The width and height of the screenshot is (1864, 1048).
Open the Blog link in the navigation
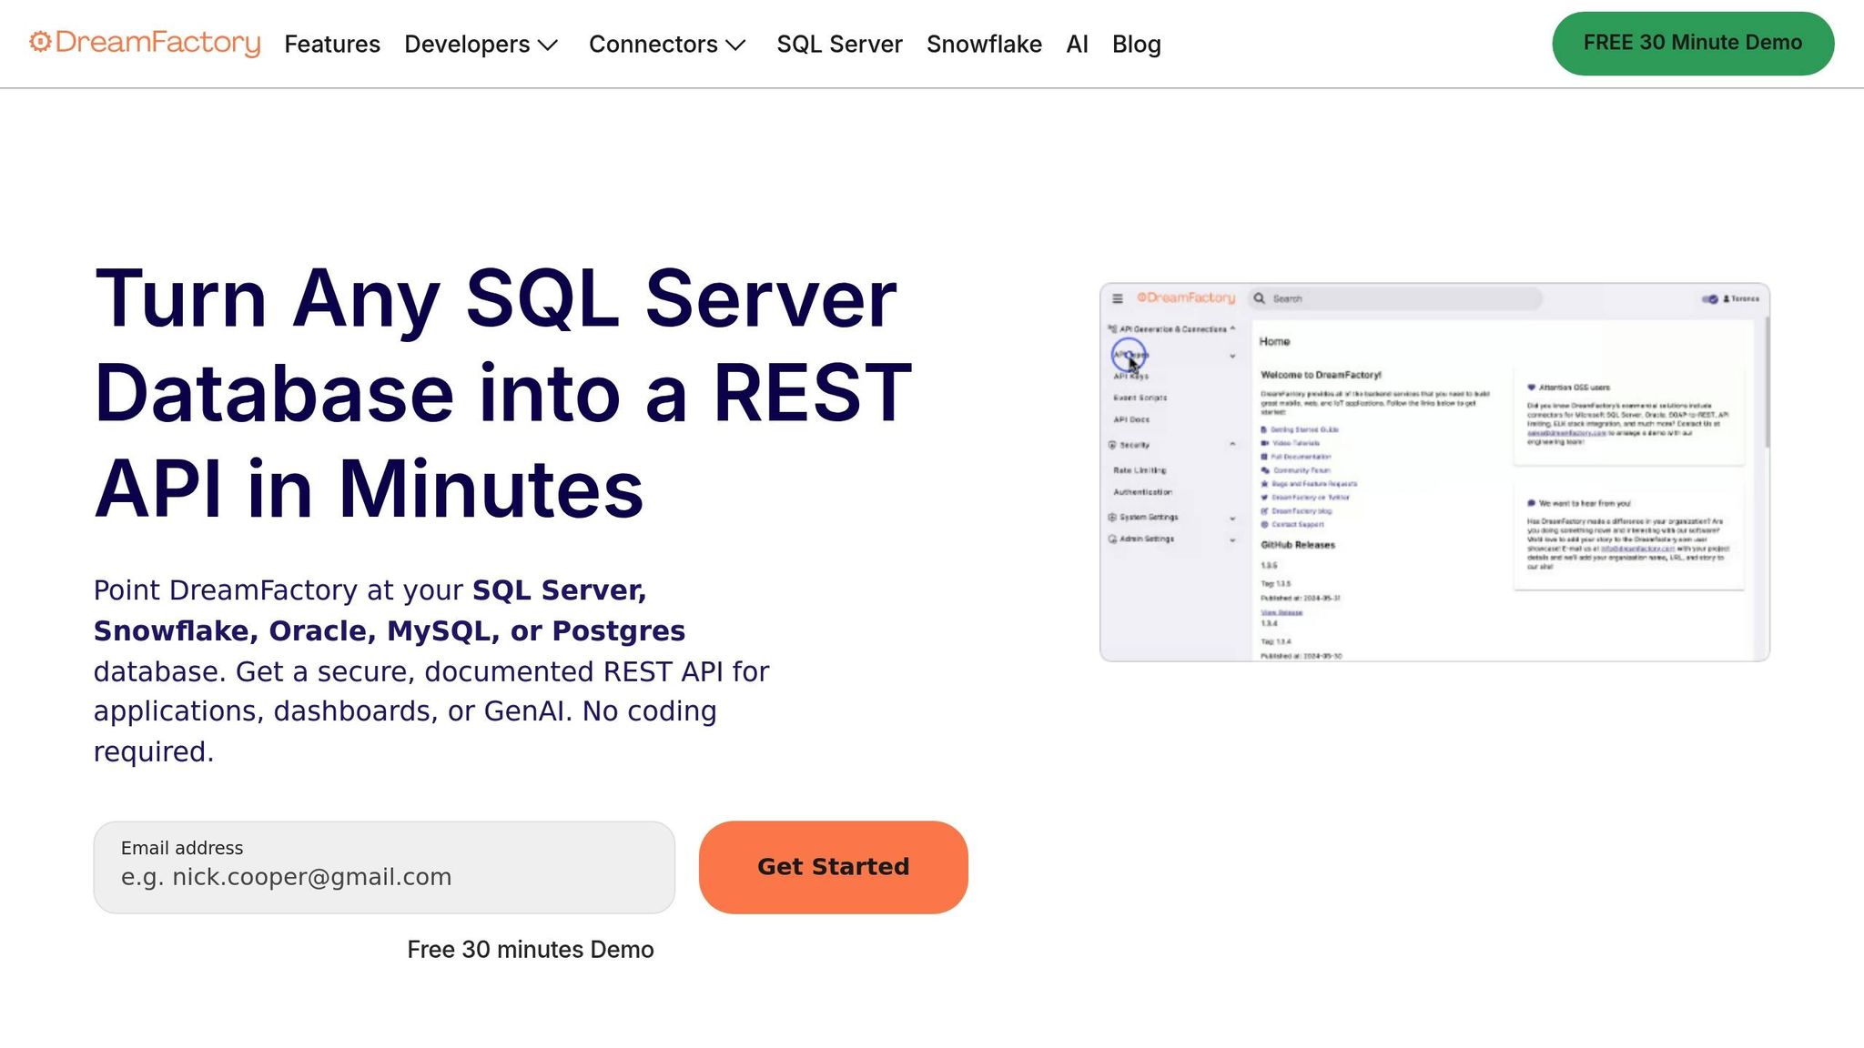pos(1136,44)
